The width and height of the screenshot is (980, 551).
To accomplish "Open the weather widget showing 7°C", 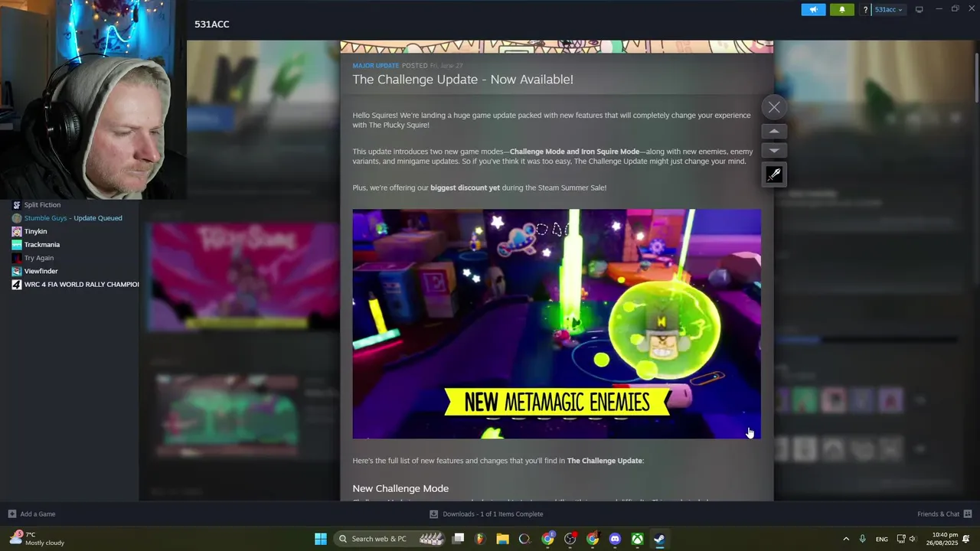I will (x=37, y=538).
